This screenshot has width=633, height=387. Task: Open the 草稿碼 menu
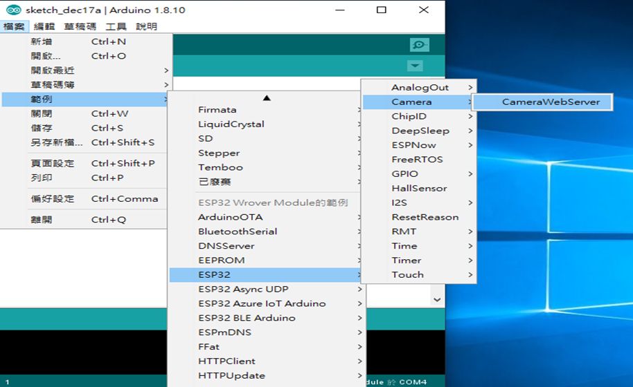click(x=80, y=26)
